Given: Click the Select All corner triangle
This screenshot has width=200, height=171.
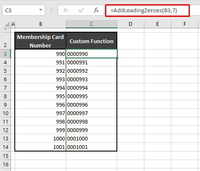Looking at the screenshot, I should (x=7, y=24).
